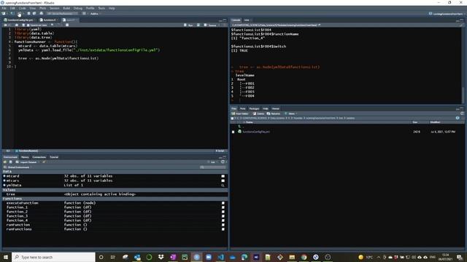
Task: Inspect ymlData with magnifier icon
Action: point(223,186)
